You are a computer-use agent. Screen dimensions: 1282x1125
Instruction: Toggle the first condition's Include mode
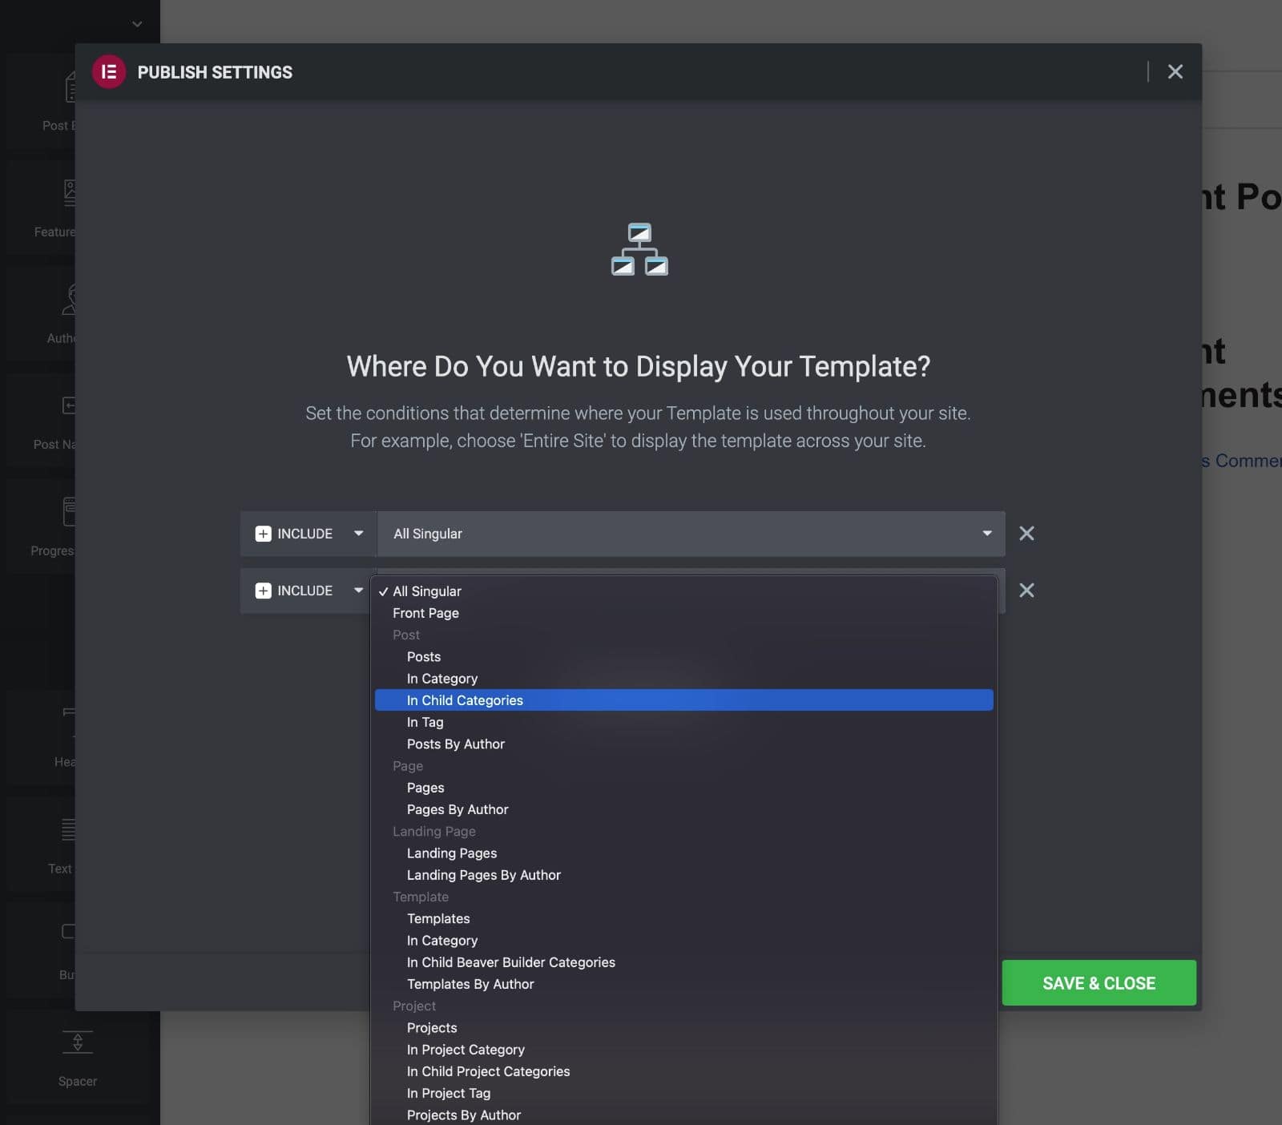(308, 534)
